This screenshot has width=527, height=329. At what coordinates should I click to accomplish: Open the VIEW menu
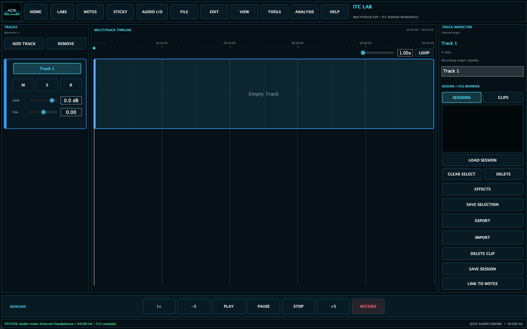[244, 12]
